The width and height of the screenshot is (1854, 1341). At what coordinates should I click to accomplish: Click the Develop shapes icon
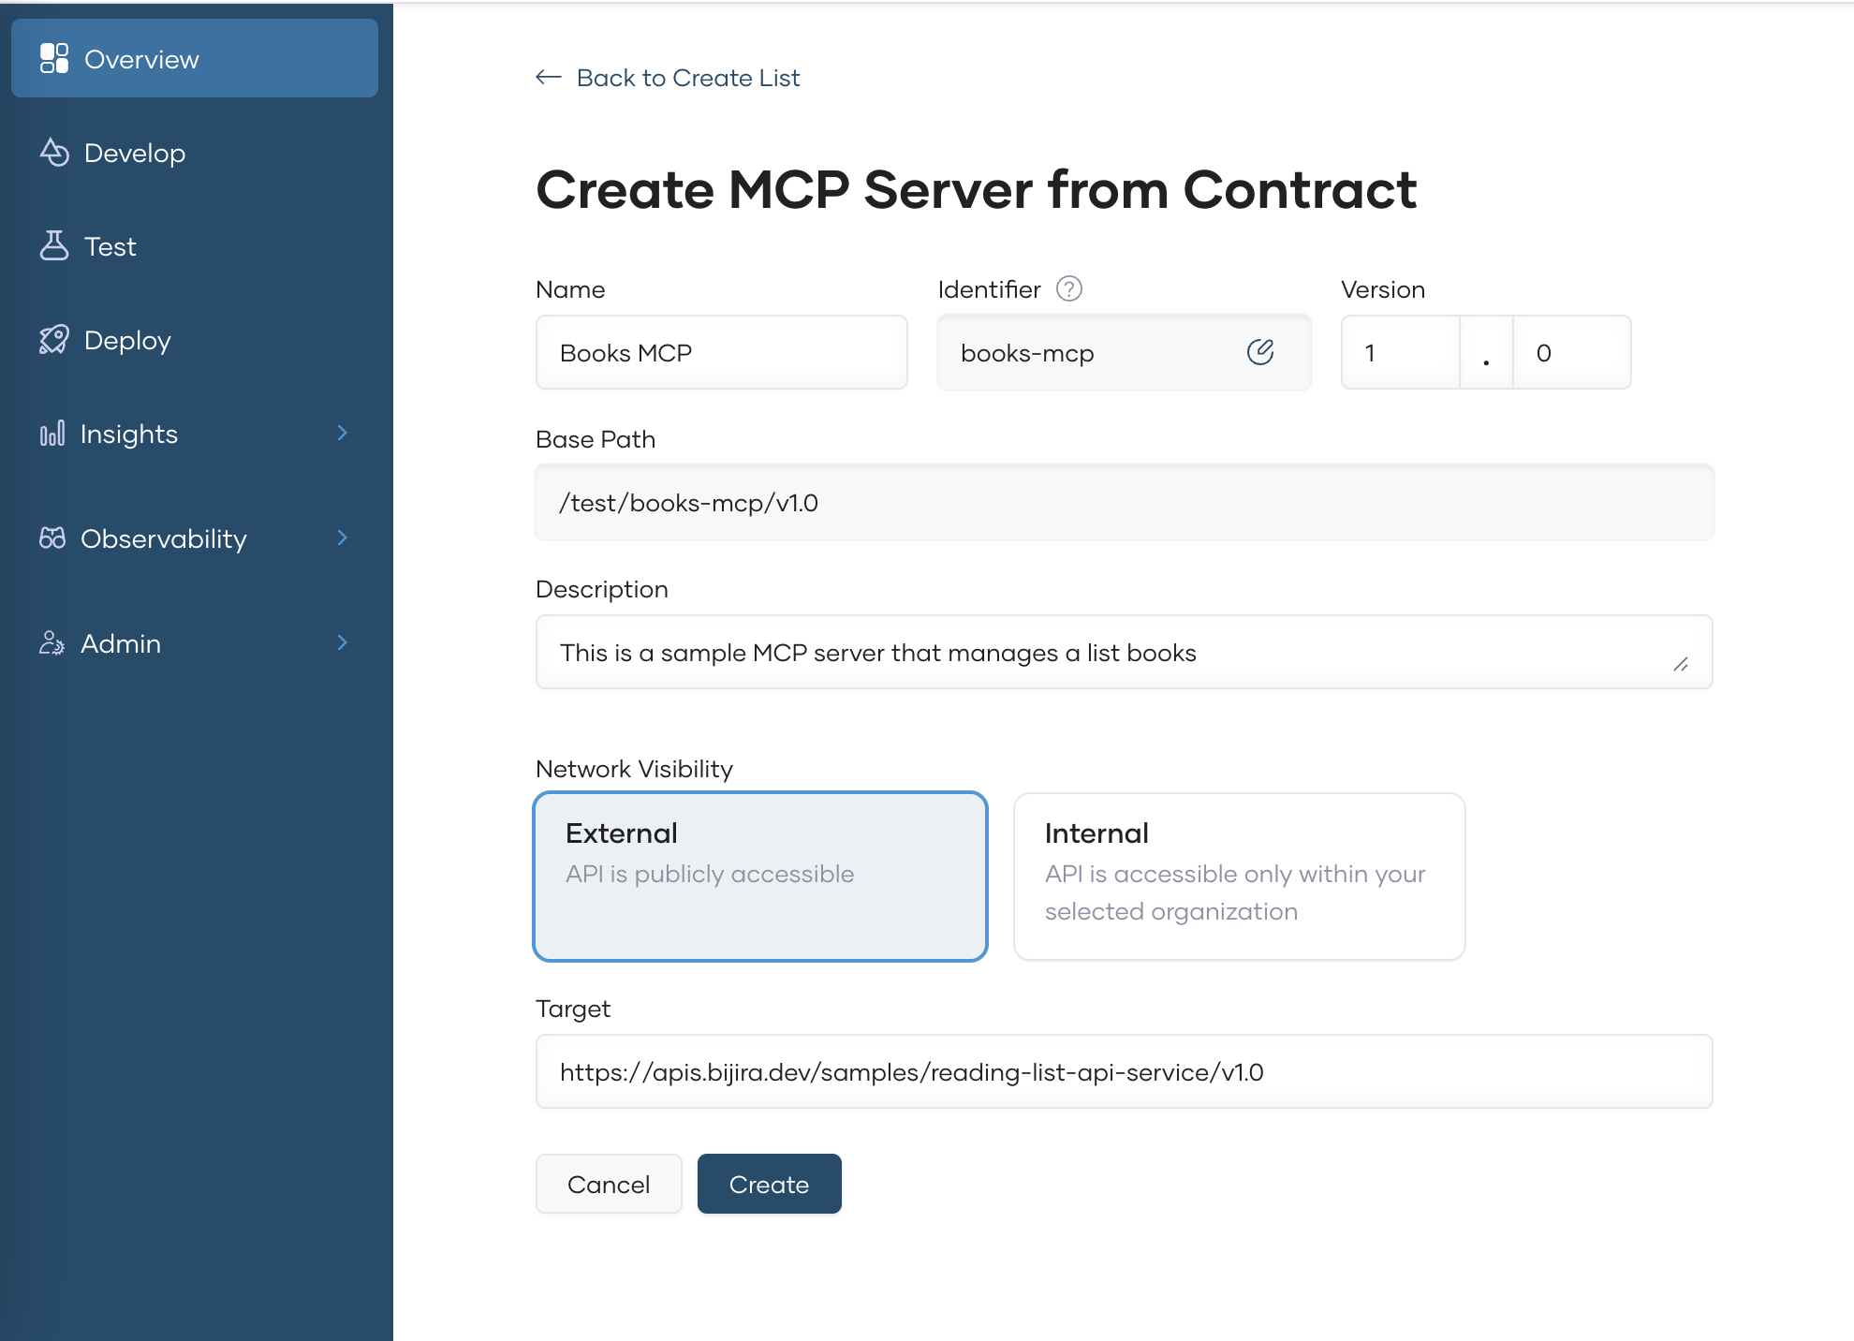click(x=54, y=152)
